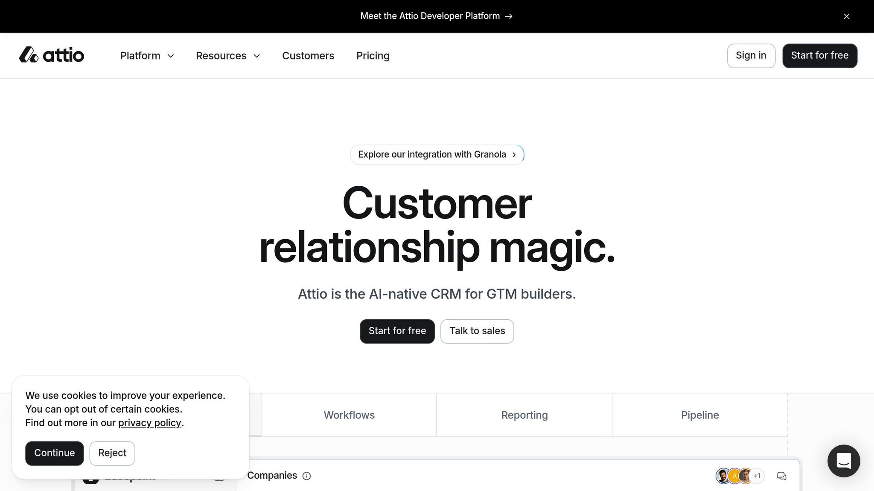
Task: Open the comments icon in Companies panel
Action: click(x=781, y=476)
